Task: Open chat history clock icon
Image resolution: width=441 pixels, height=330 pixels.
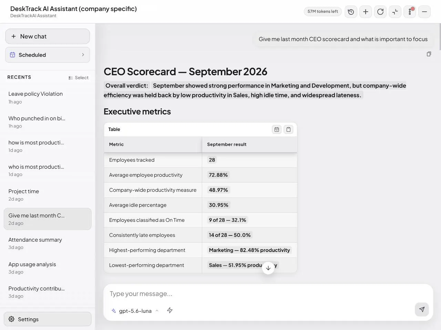Action: (351, 12)
